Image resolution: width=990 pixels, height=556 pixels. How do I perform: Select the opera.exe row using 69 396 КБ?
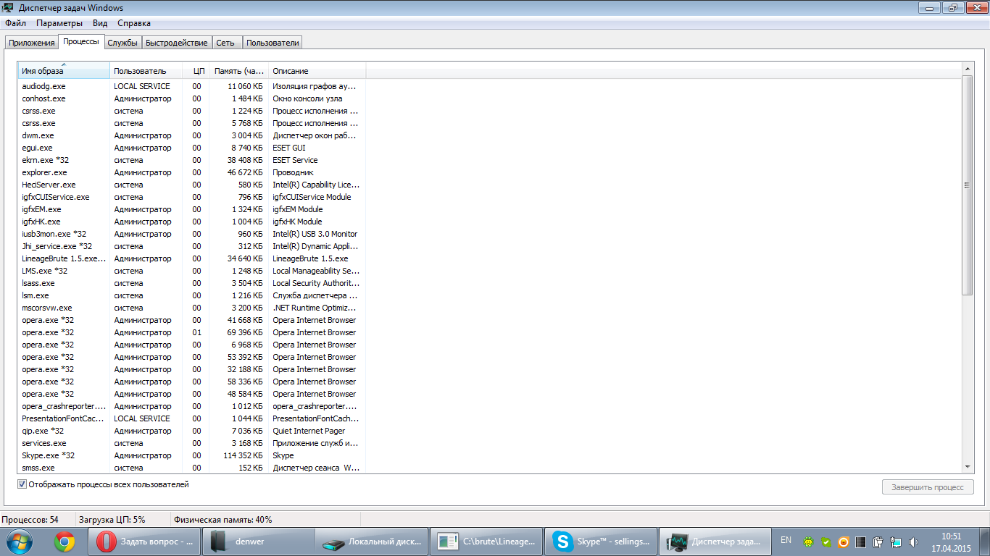192,332
